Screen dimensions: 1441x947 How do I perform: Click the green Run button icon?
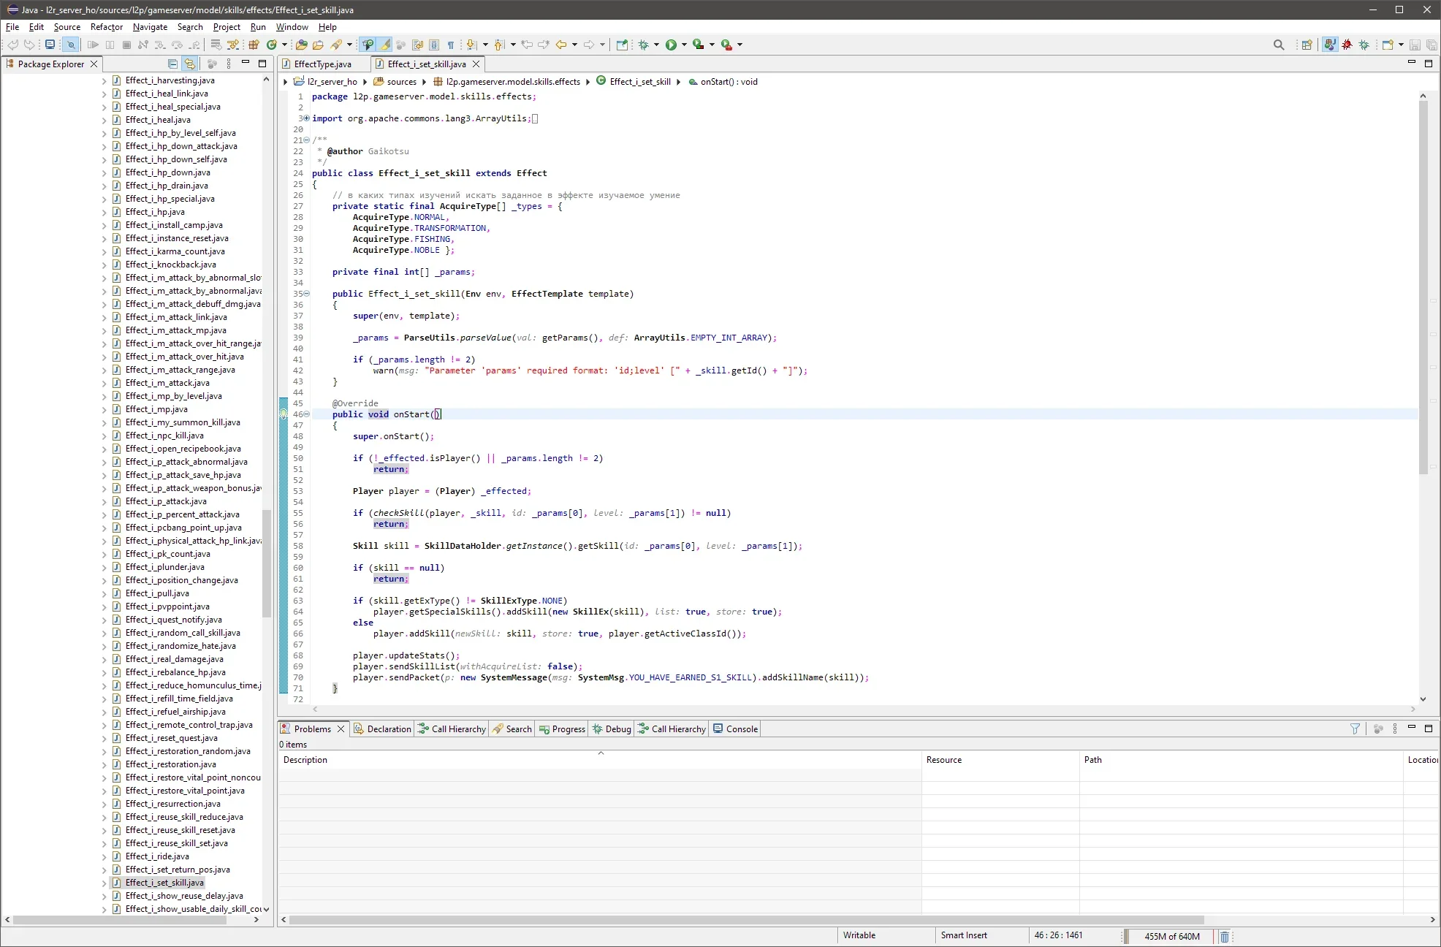(671, 45)
